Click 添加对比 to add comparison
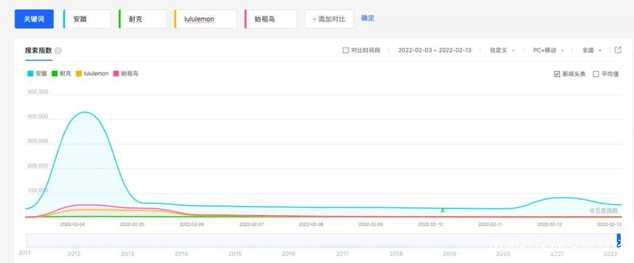This screenshot has width=634, height=263. click(329, 19)
